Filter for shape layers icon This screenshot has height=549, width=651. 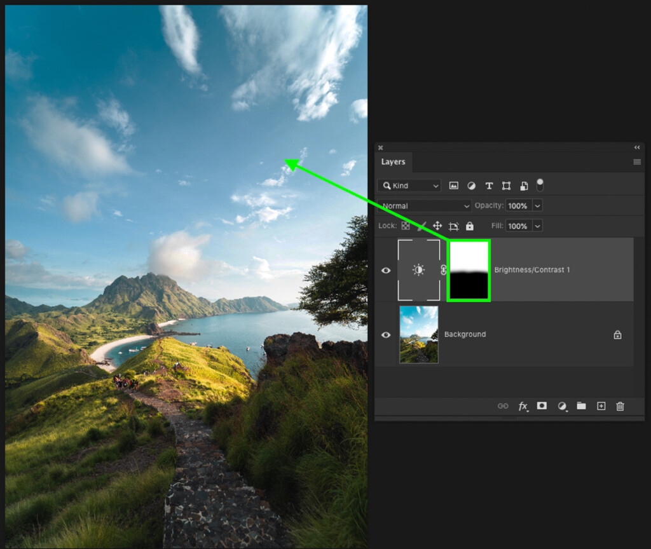click(x=506, y=186)
